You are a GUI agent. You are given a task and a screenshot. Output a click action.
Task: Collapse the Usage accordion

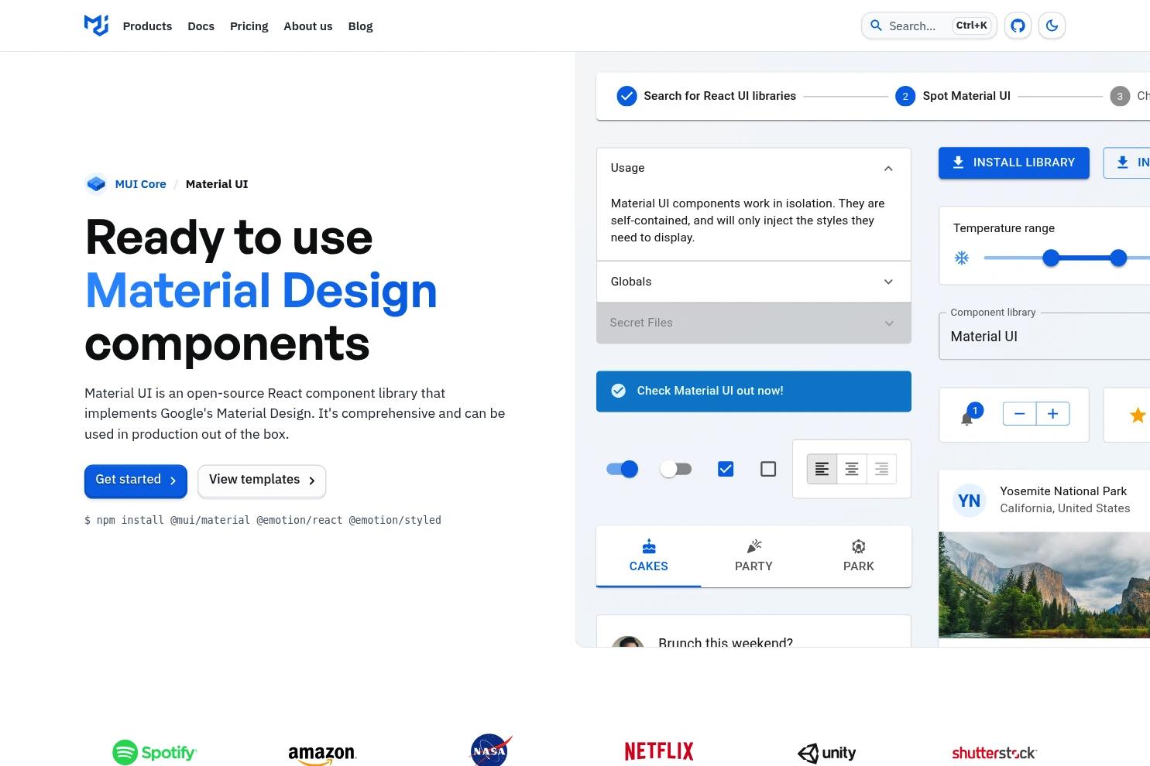click(754, 168)
